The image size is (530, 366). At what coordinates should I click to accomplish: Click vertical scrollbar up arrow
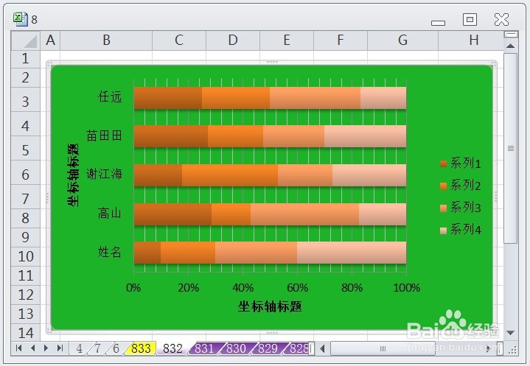click(511, 46)
